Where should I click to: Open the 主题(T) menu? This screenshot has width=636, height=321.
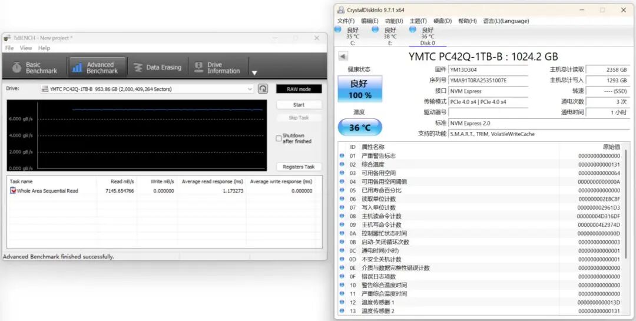click(x=418, y=21)
